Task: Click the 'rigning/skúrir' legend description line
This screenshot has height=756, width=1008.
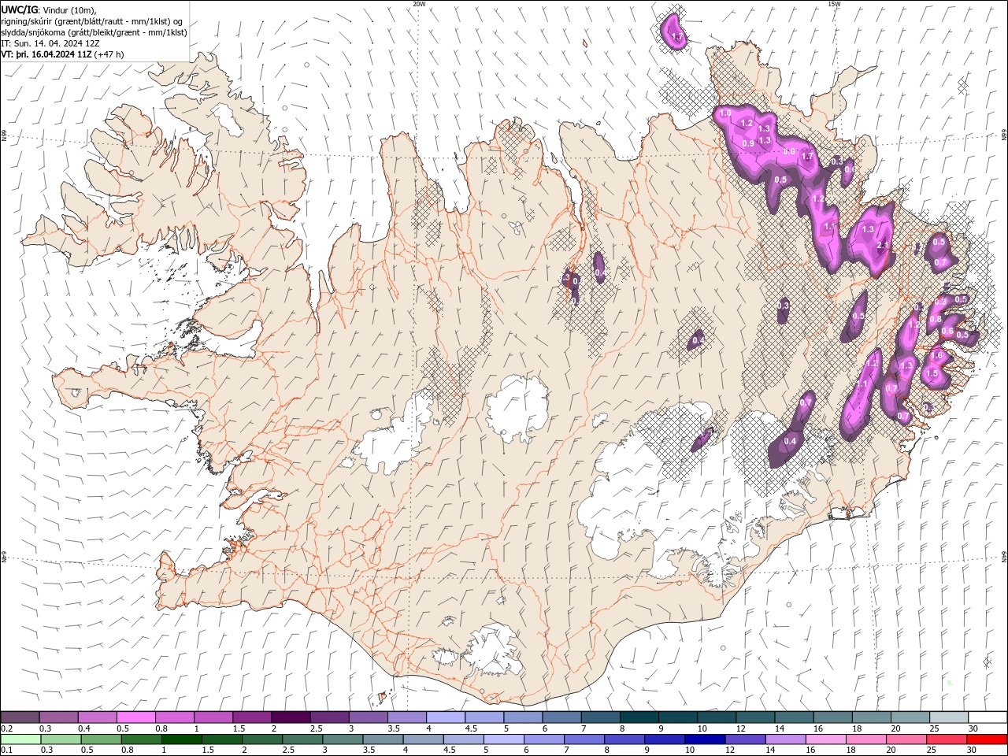Action: pos(93,21)
